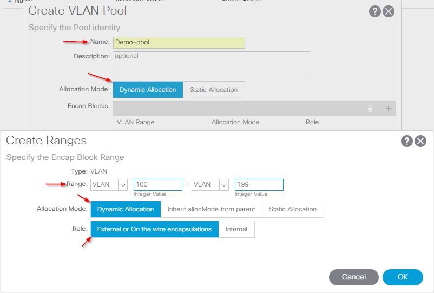Confirm range with OK button
This screenshot has width=434, height=293.
[x=403, y=277]
